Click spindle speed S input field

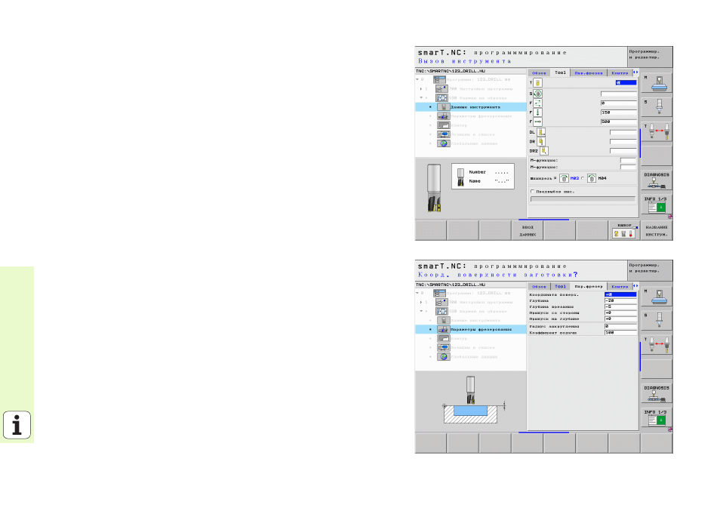(x=619, y=94)
